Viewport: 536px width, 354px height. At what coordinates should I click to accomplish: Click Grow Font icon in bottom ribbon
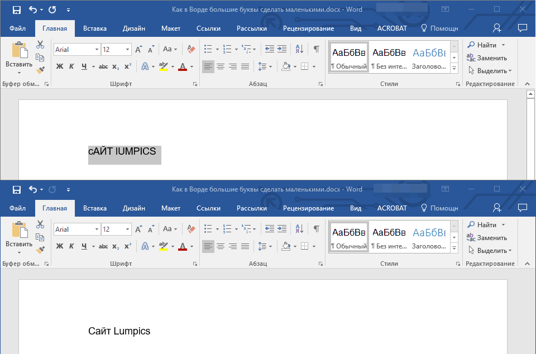click(138, 229)
